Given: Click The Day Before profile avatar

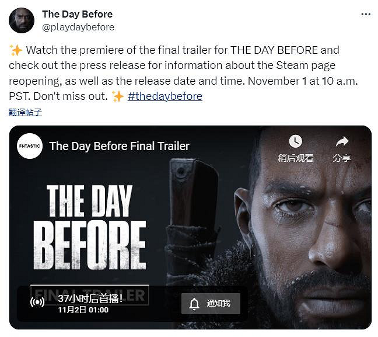Looking at the screenshot, I should point(22,20).
